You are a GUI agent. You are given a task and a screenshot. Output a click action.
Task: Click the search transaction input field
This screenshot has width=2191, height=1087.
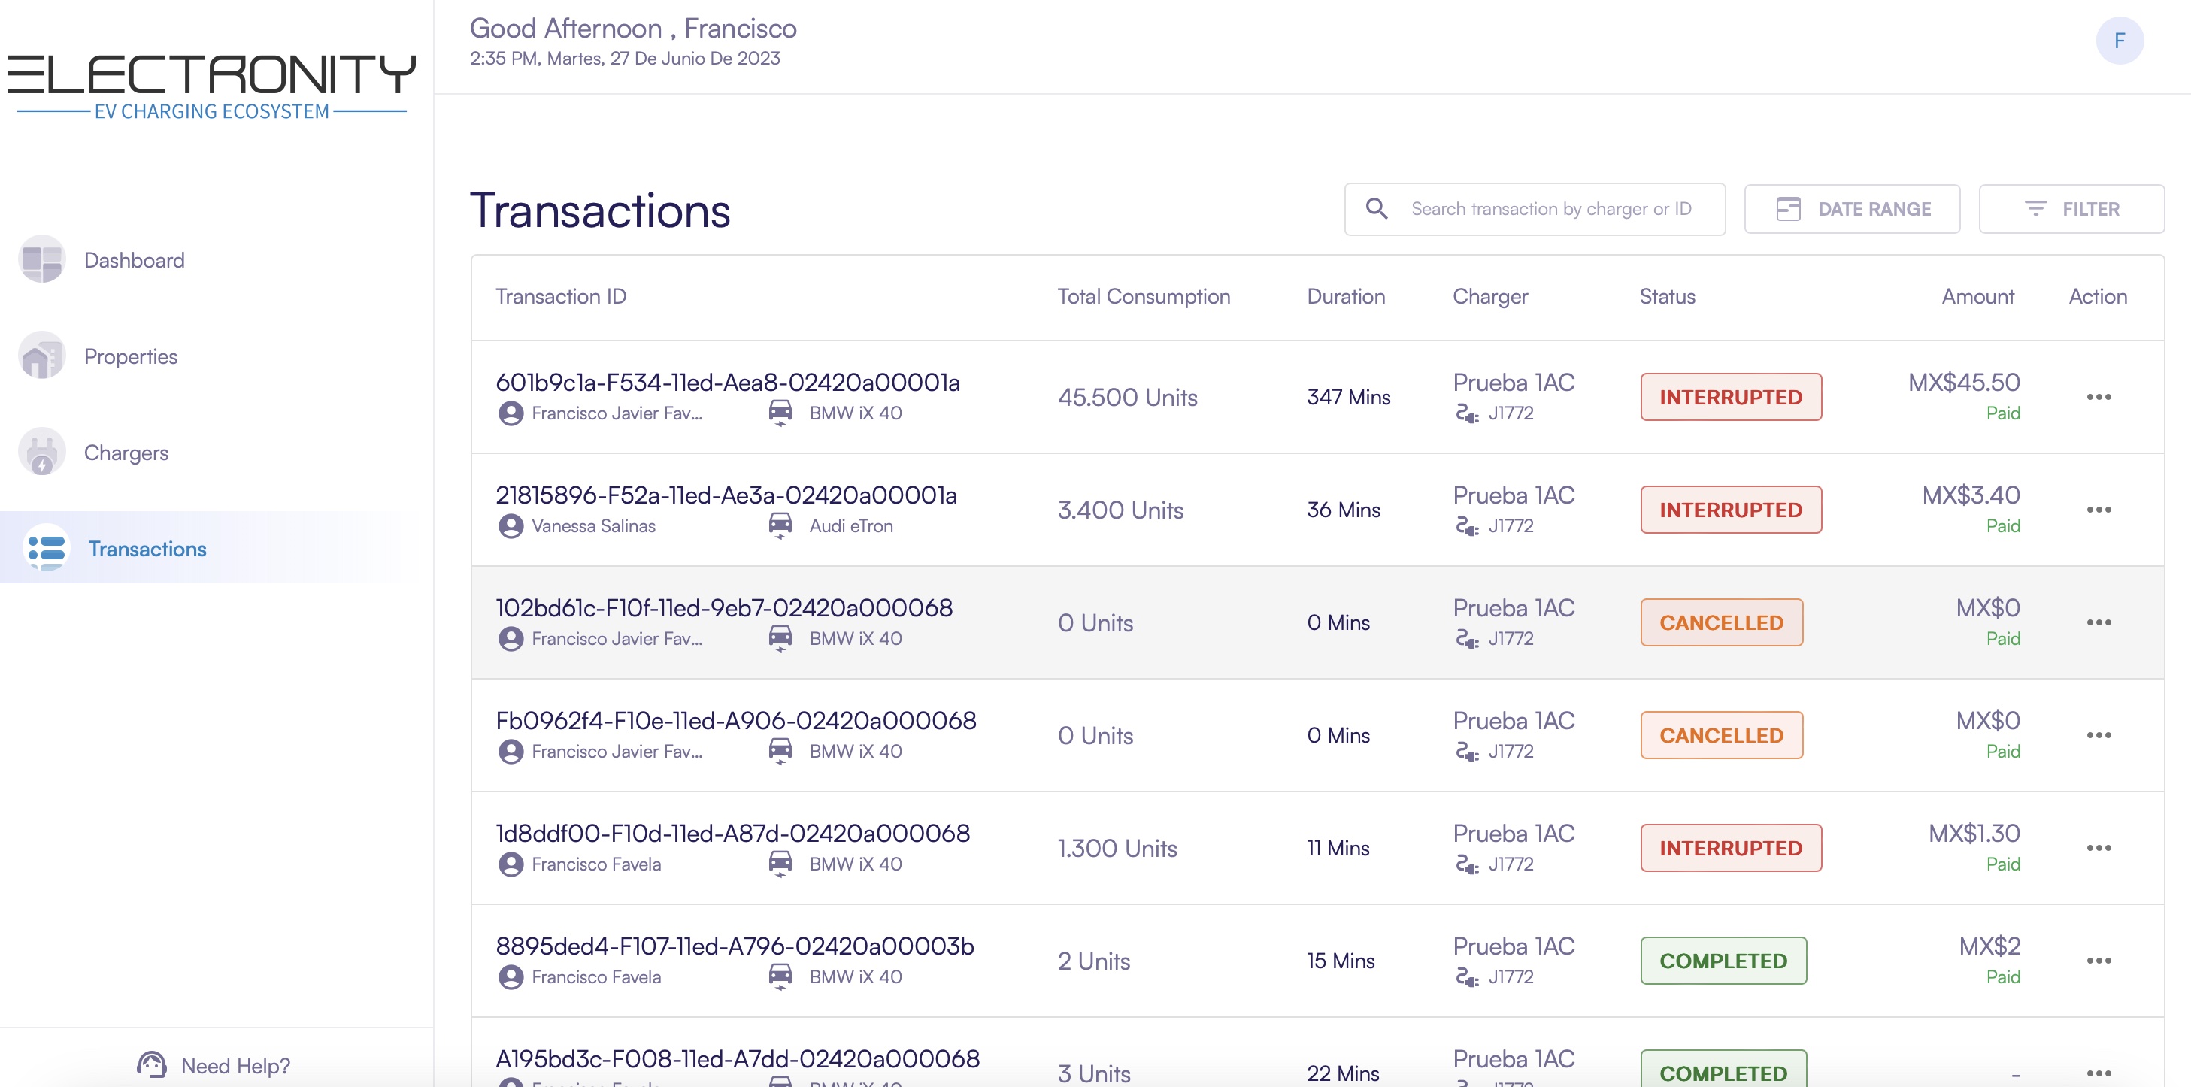[x=1550, y=208]
